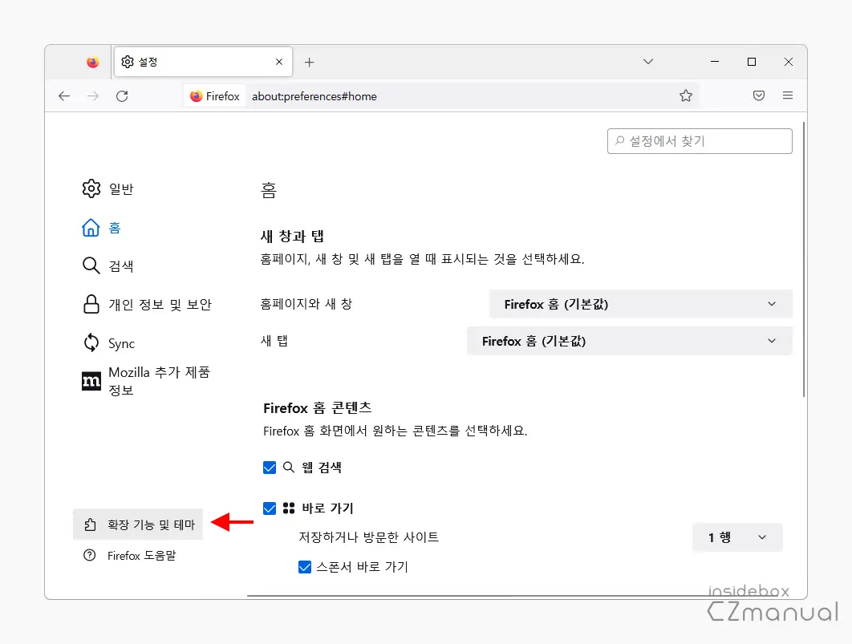Click the padlock icon for privacy settings
Screen dimensions: 852x644
click(91, 304)
